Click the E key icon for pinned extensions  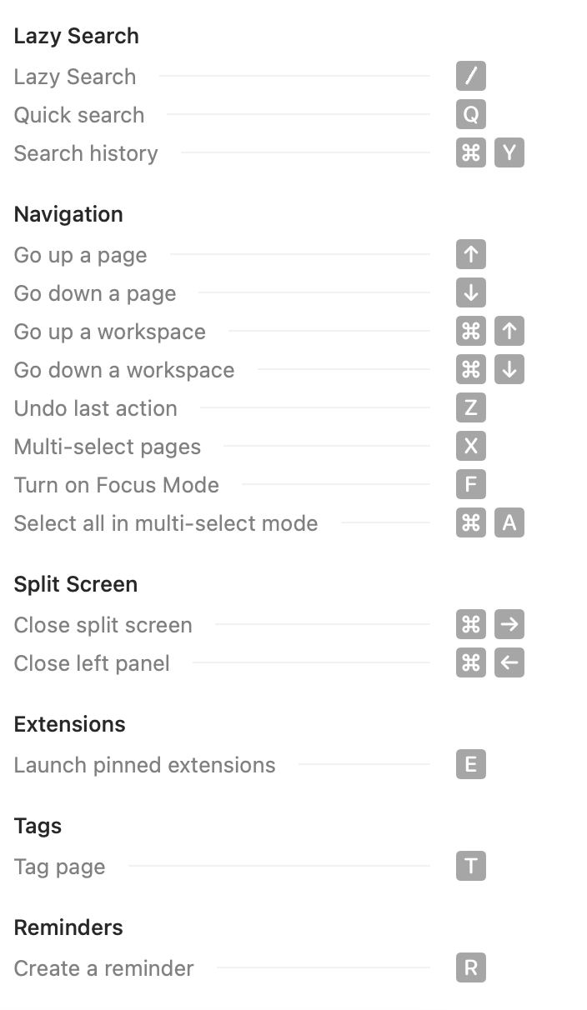[x=471, y=765]
